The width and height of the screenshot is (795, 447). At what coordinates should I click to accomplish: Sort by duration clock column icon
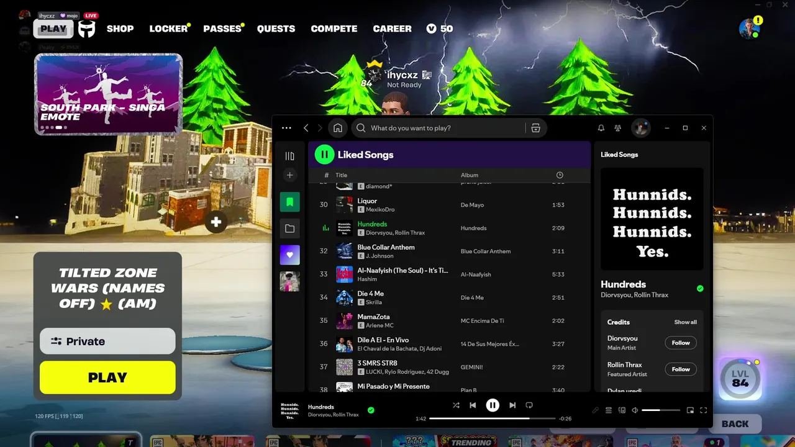pos(560,175)
